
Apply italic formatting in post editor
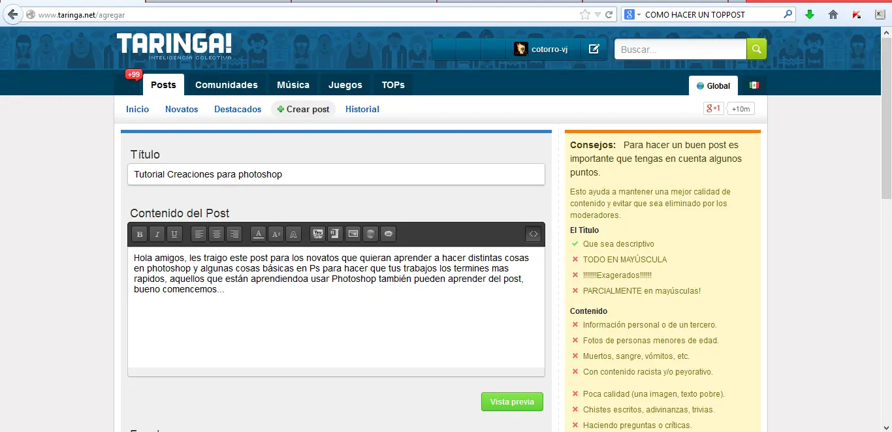[x=157, y=234]
